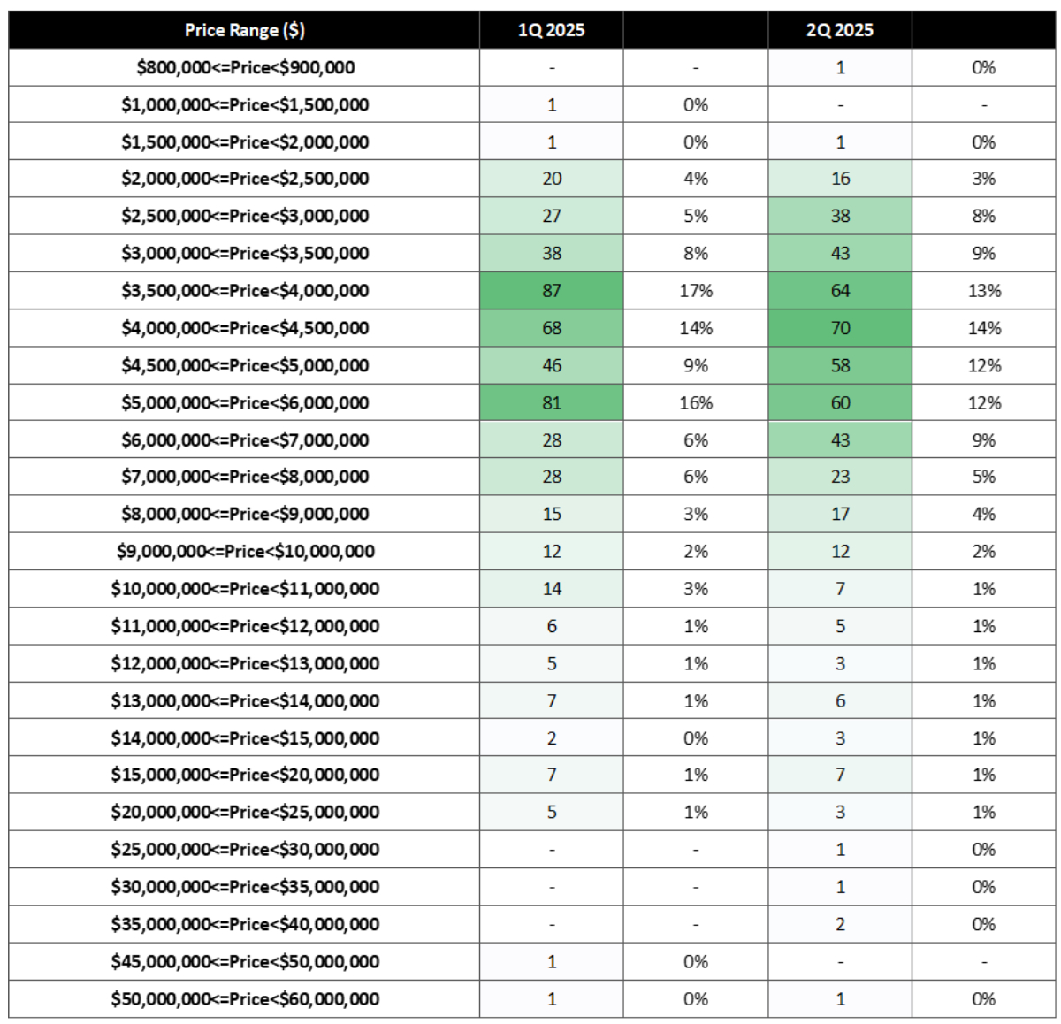Image resolution: width=1061 pixels, height=1024 pixels.
Task: Select the 1Q 2025 column header
Action: (x=552, y=30)
